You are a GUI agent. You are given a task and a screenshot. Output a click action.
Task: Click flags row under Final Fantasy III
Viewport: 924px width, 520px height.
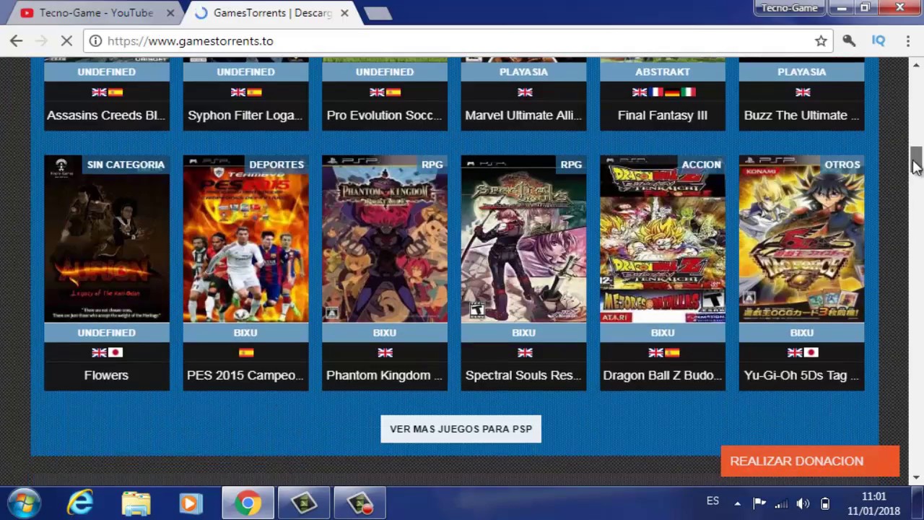click(663, 92)
